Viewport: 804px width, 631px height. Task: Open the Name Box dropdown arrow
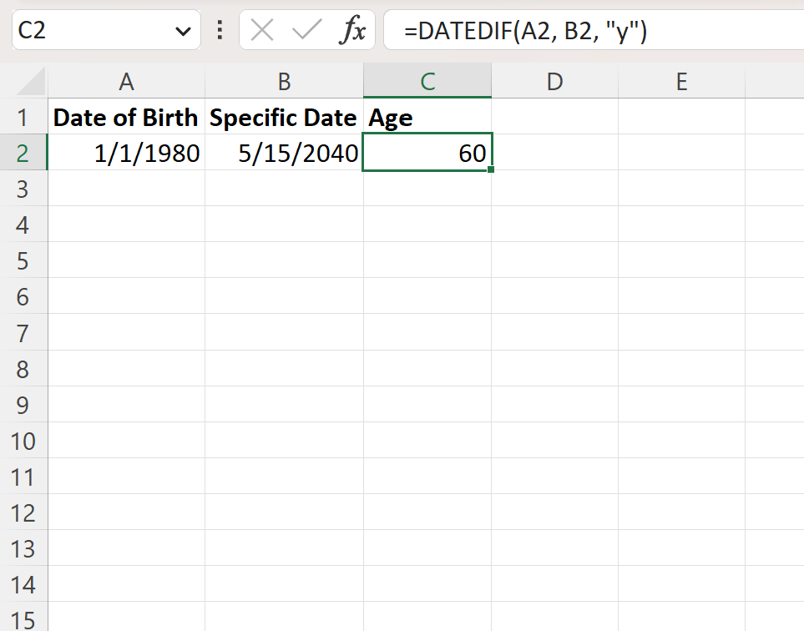182,32
